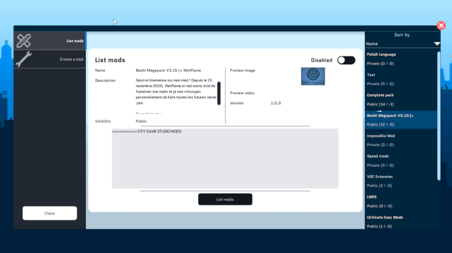Click the wrench icon beside Create a mod

[24, 59]
